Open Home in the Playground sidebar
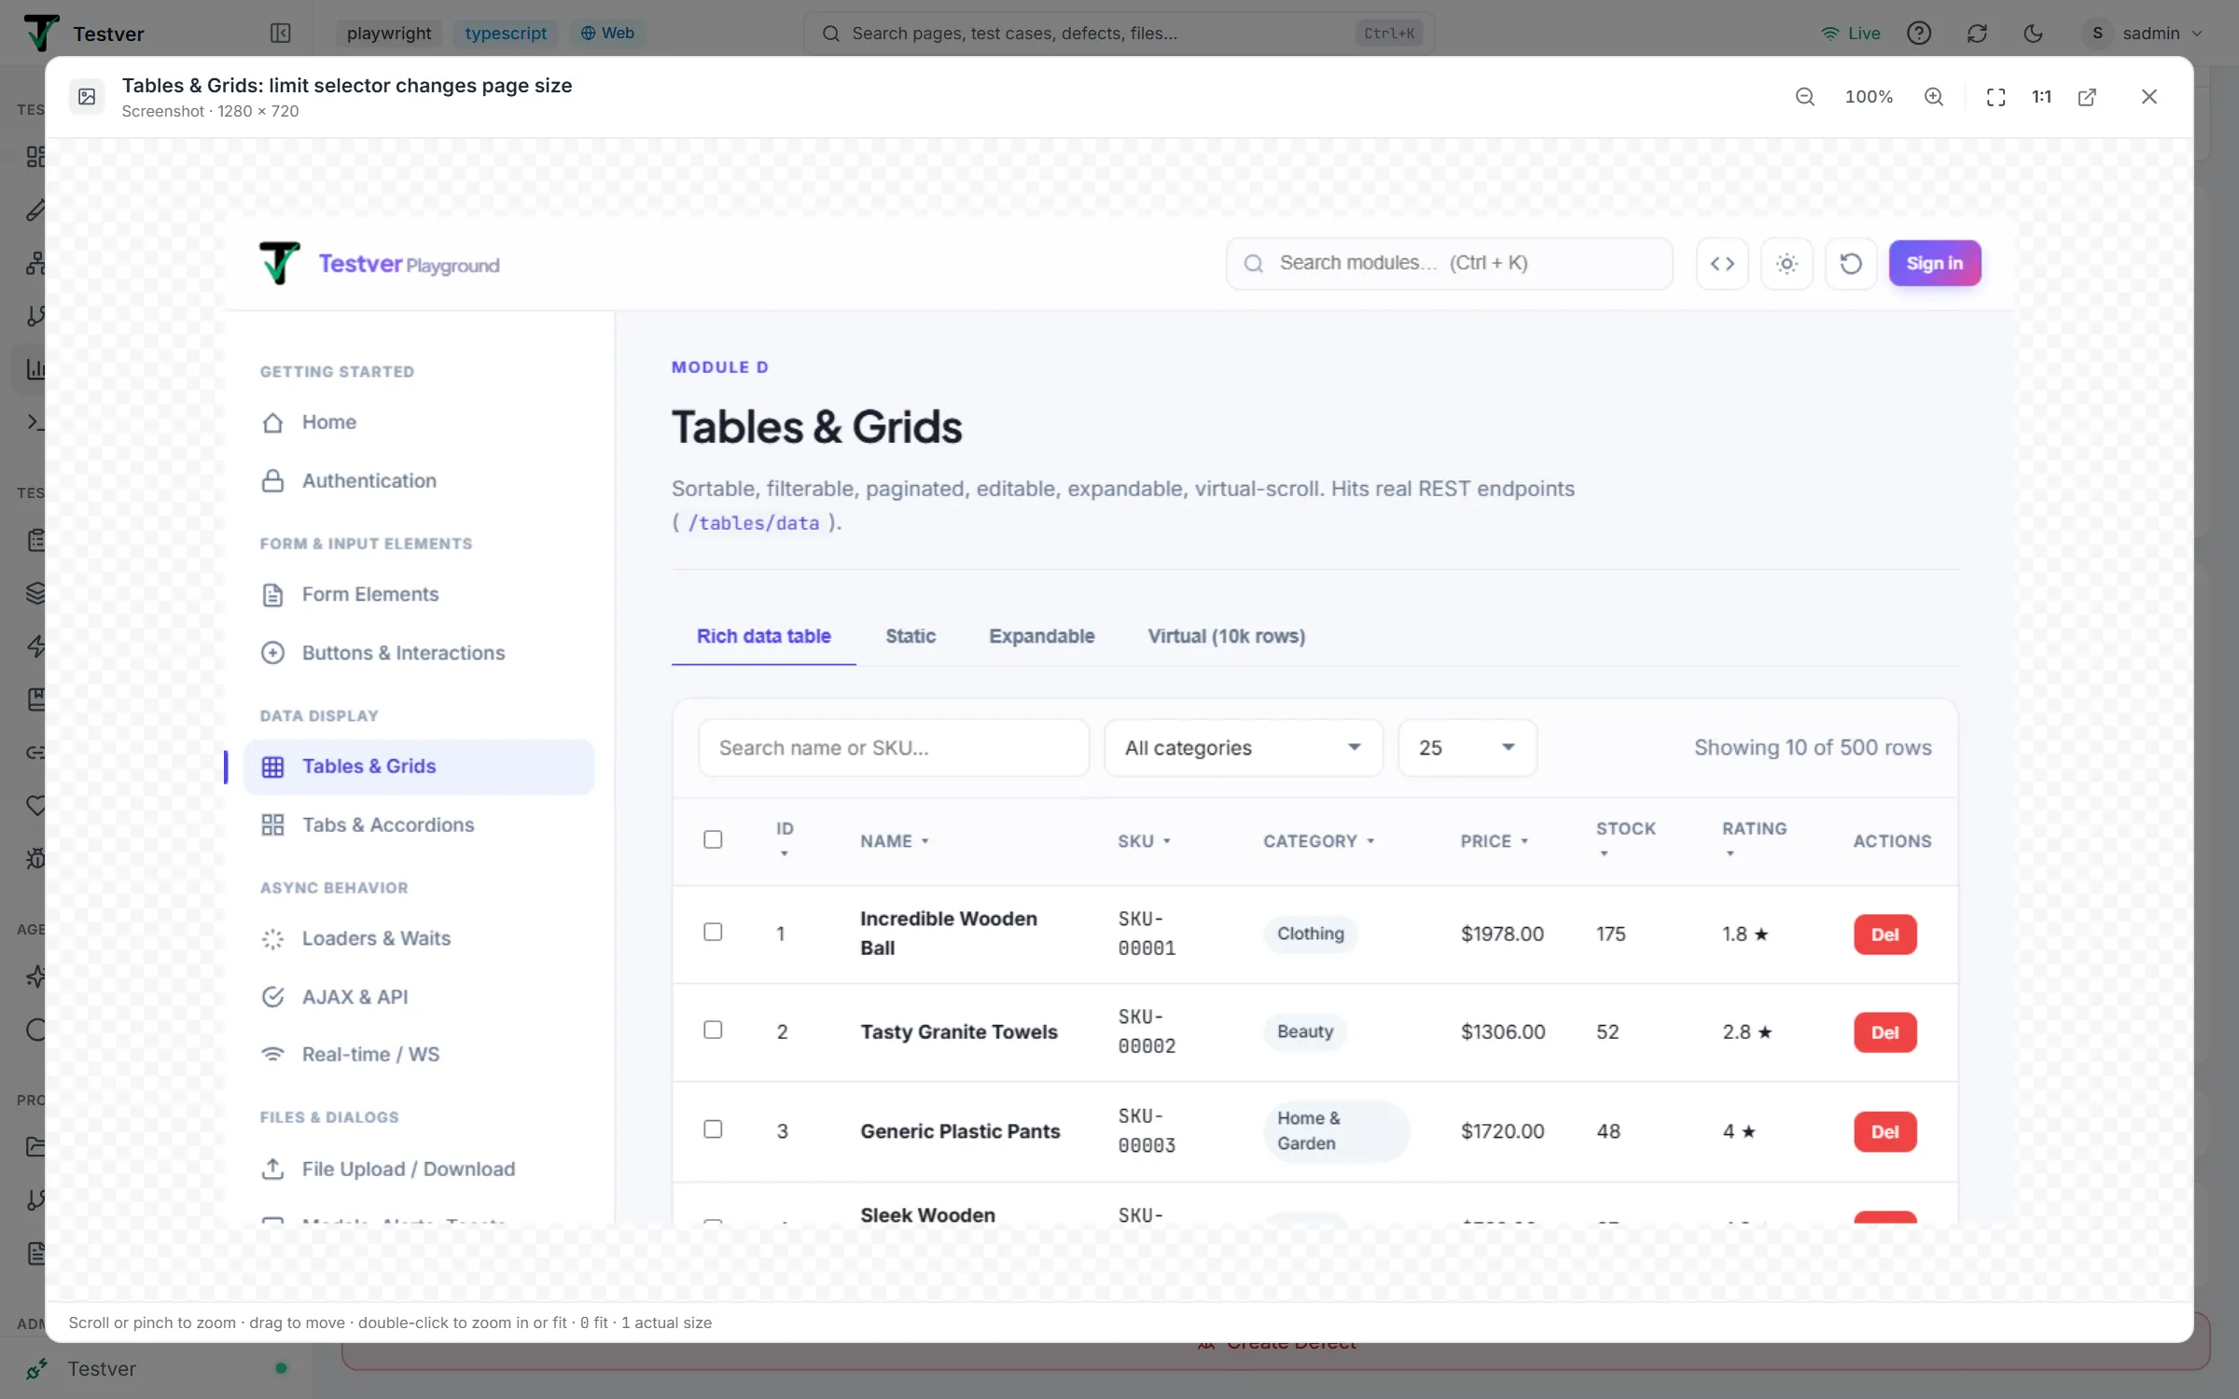 [418, 422]
